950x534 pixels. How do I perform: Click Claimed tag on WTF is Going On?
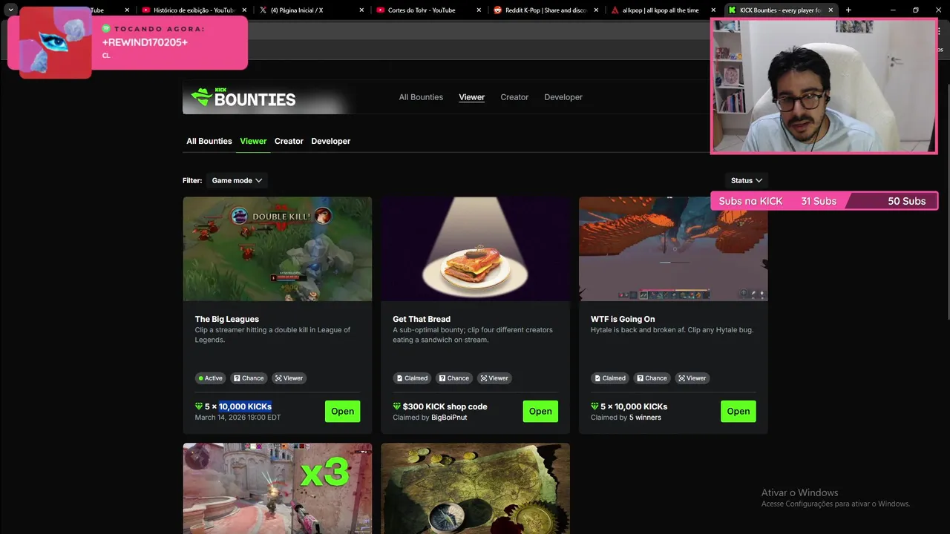point(609,378)
